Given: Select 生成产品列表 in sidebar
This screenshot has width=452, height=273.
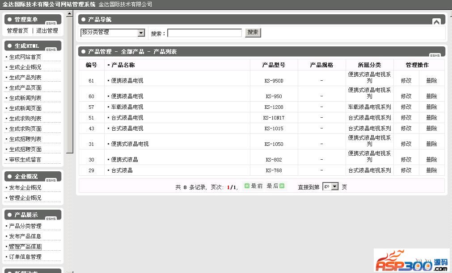Looking at the screenshot, I should [x=25, y=77].
